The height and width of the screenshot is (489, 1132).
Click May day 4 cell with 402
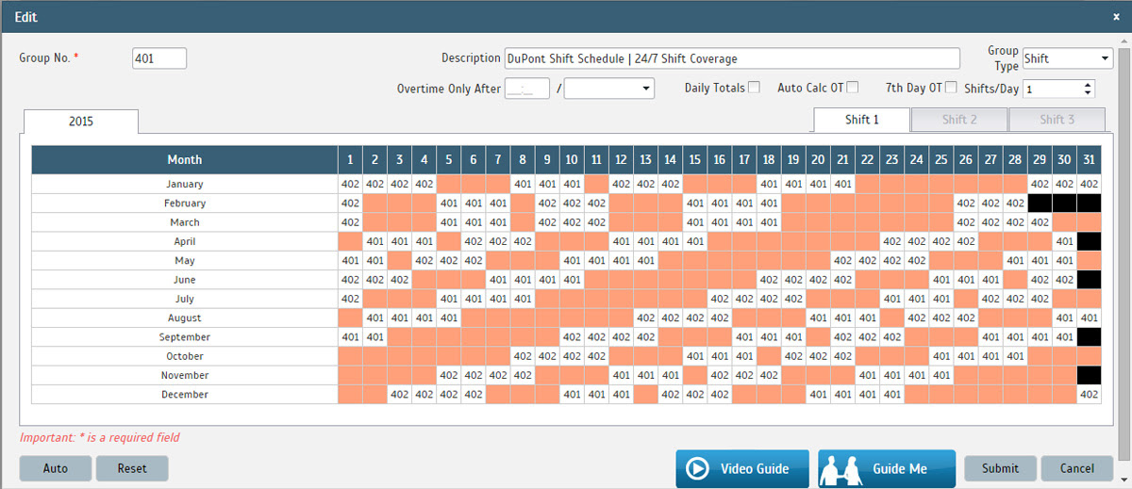pos(424,261)
